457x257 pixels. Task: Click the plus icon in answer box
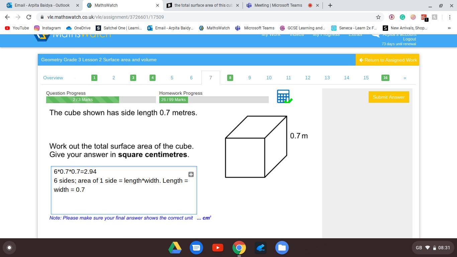(x=191, y=174)
